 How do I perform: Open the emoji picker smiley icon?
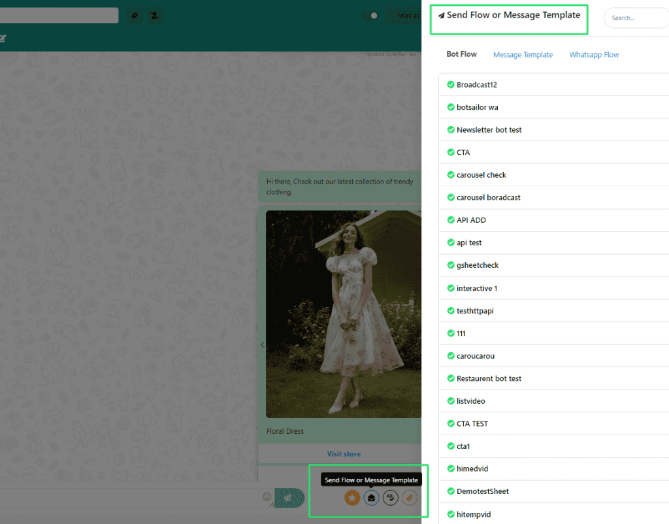click(267, 497)
